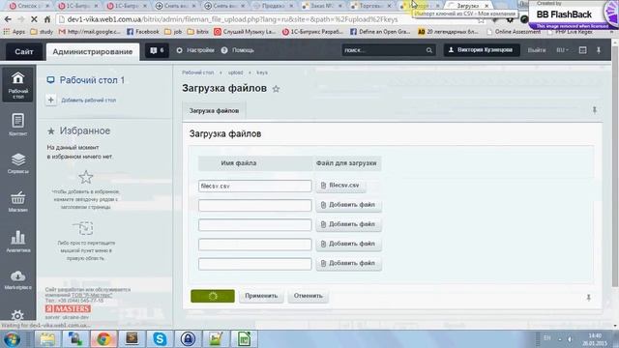
Task: Open the keys breadcrumb link
Action: click(262, 72)
